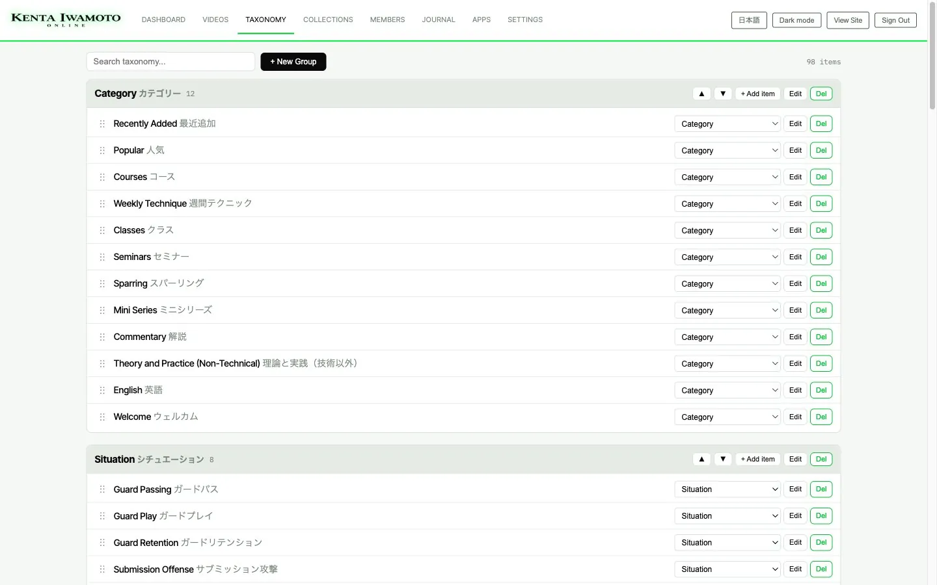Screen dimensions: 937x585
Task: Grab drag handle for Seminars row
Action: (102, 257)
